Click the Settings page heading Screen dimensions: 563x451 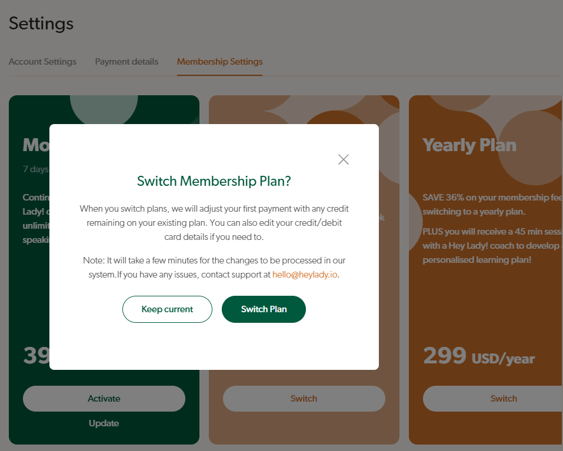point(41,24)
